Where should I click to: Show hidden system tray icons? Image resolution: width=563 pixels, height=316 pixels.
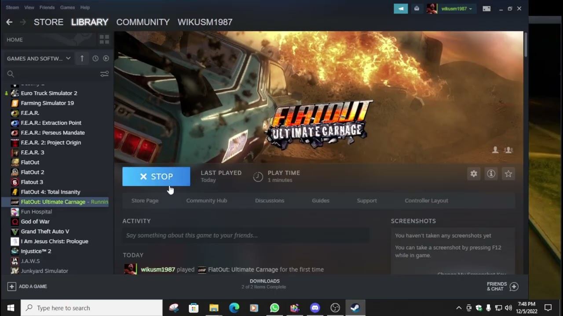pyautogui.click(x=459, y=308)
